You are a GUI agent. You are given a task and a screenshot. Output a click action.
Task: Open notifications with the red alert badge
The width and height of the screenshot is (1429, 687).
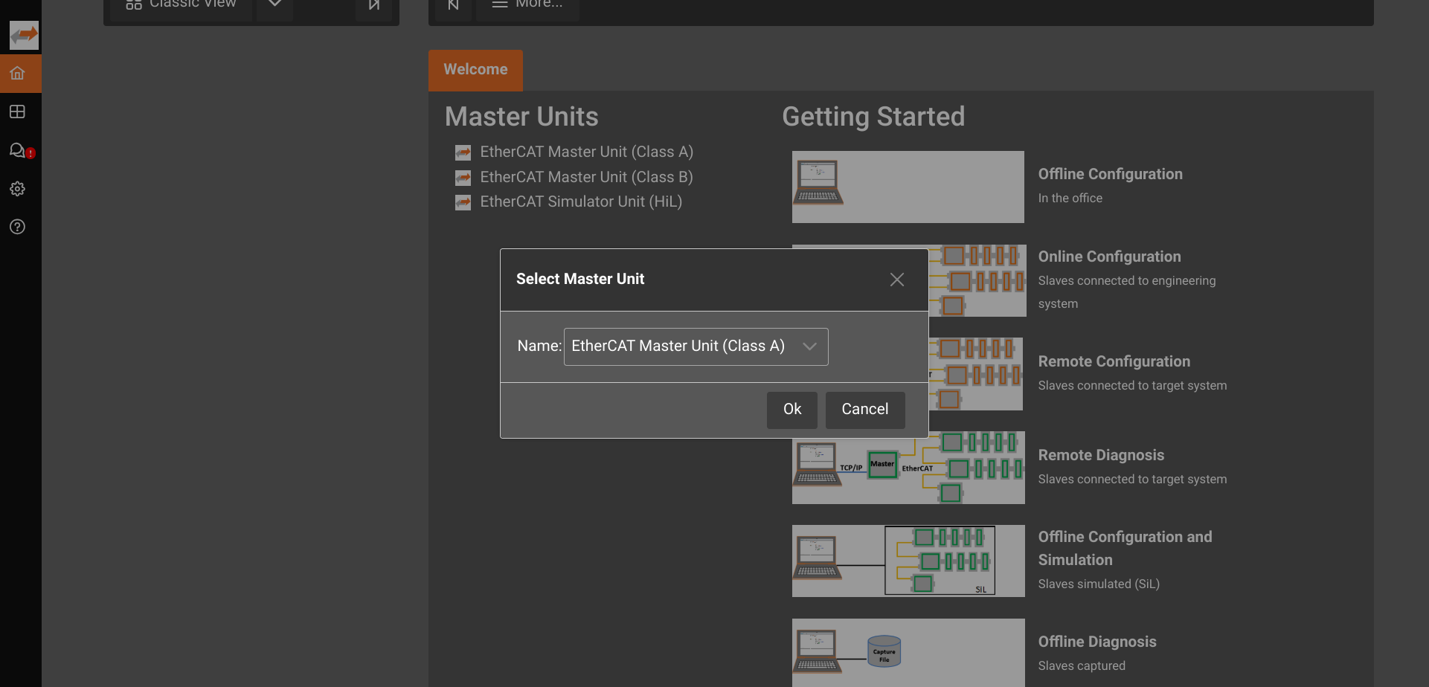click(x=19, y=150)
